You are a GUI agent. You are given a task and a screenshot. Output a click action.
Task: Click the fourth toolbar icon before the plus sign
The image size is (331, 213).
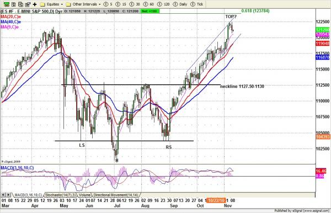[28, 4]
